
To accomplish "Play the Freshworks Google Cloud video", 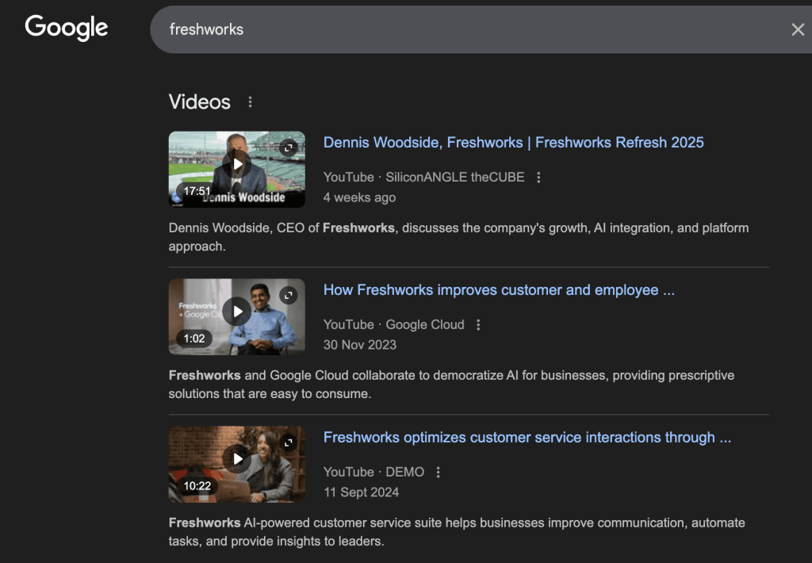I will [x=236, y=312].
